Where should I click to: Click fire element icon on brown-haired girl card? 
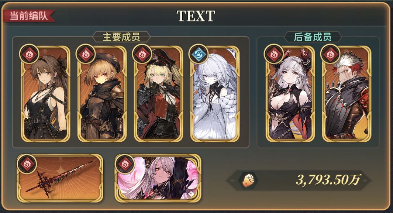pos(29,54)
